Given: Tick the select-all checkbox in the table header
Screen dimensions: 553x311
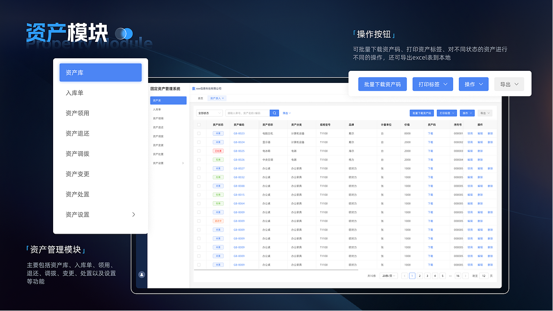Looking at the screenshot, I should coord(199,125).
